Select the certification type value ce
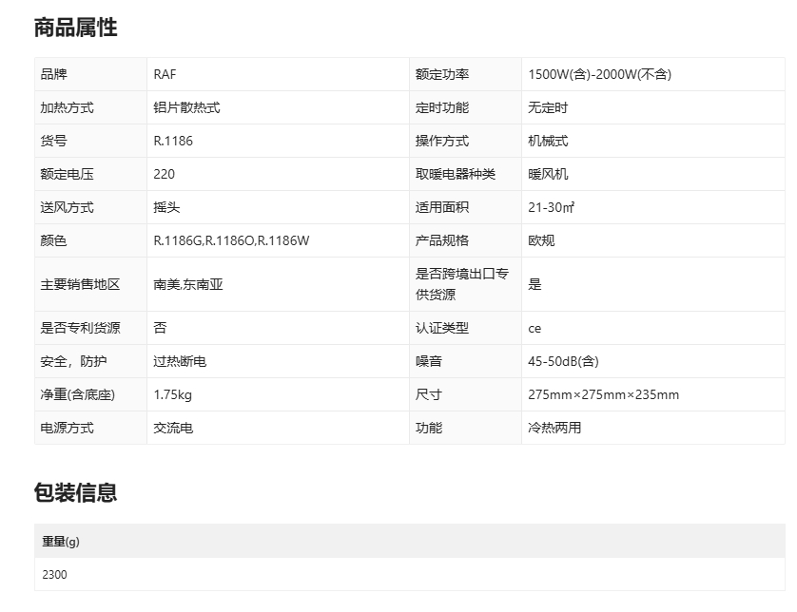This screenshot has height=612, width=797. coord(535,328)
